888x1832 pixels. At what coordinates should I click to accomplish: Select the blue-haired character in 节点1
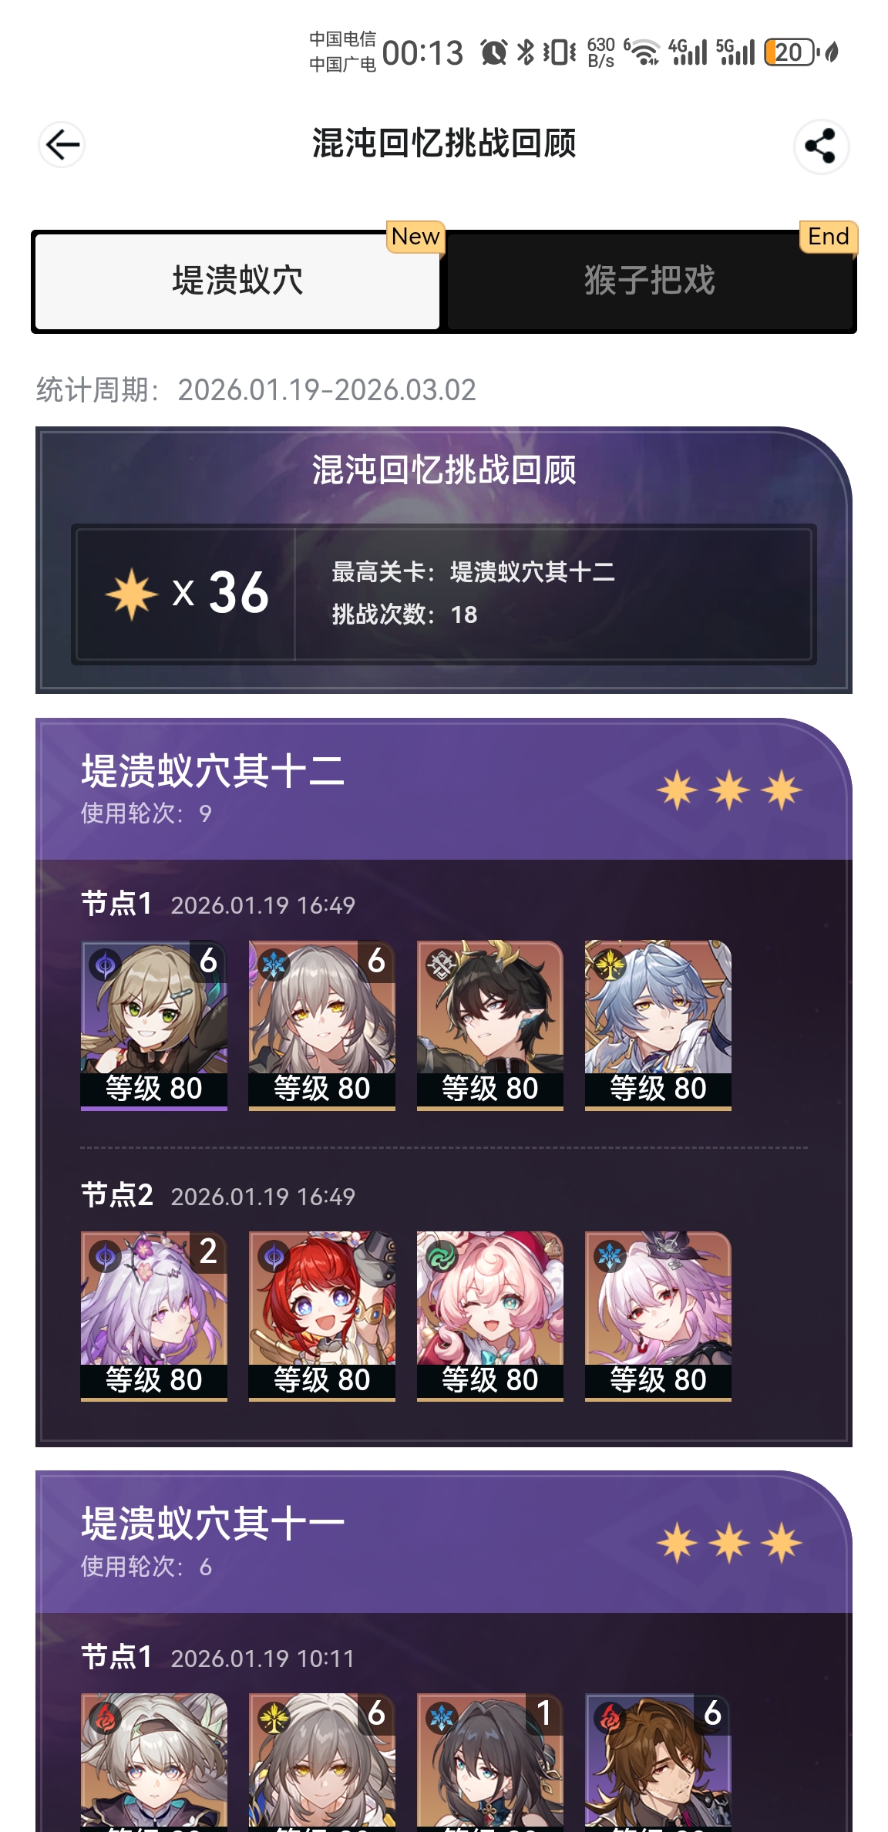[658, 1025]
